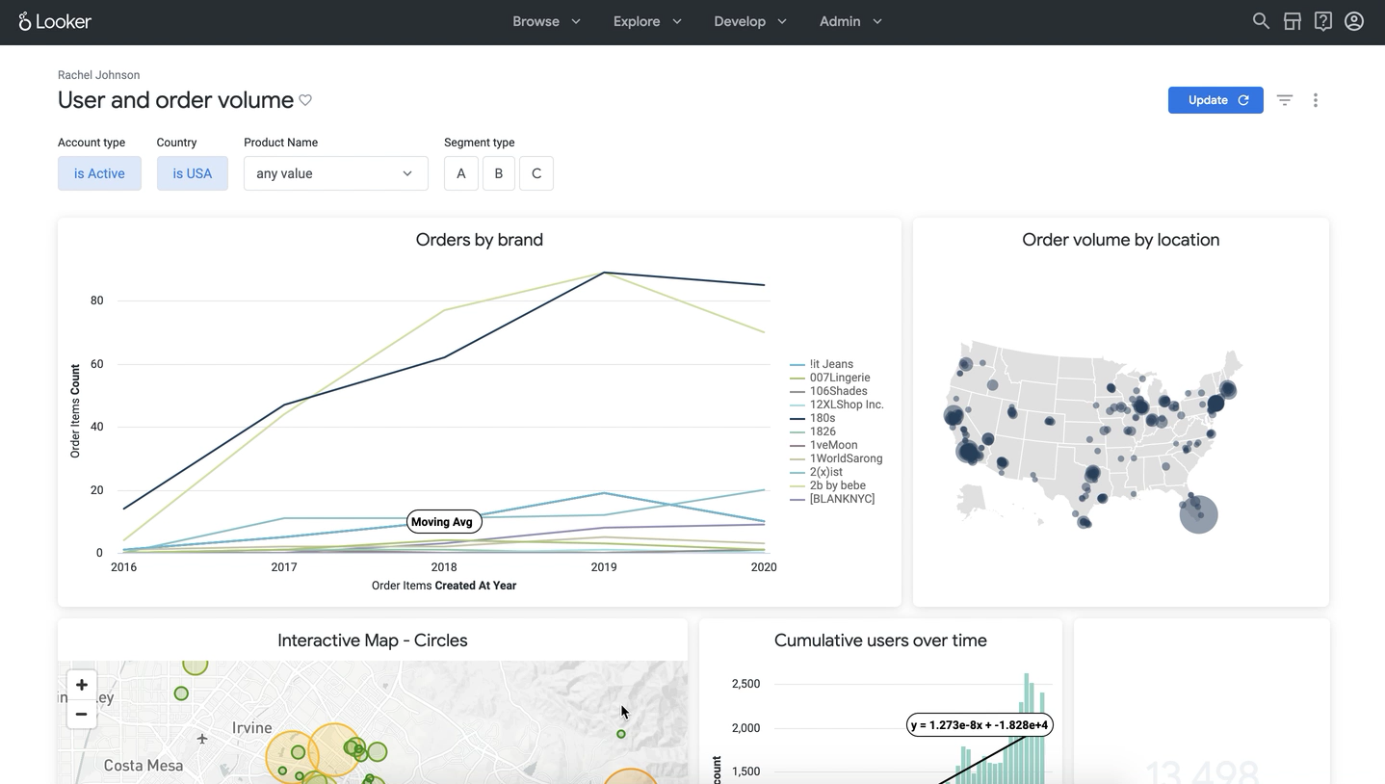1385x784 pixels.
Task: Open the user account profile icon
Action: [x=1353, y=21]
